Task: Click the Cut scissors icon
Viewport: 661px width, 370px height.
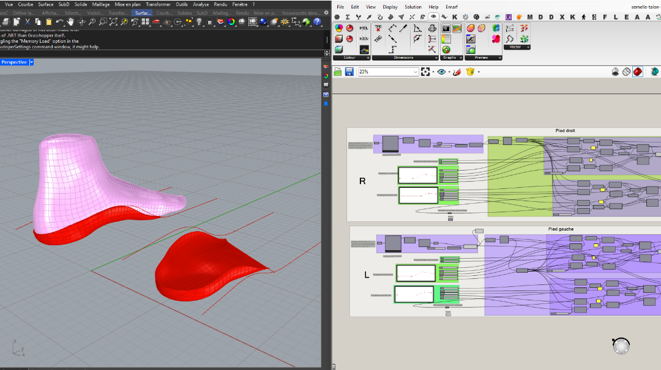Action: (x=28, y=22)
